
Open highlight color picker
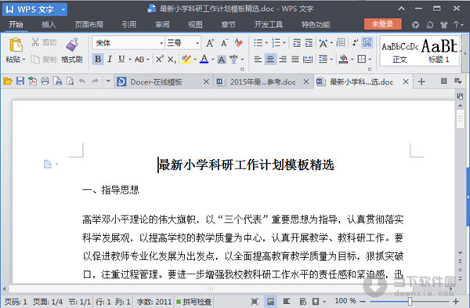[195, 60]
